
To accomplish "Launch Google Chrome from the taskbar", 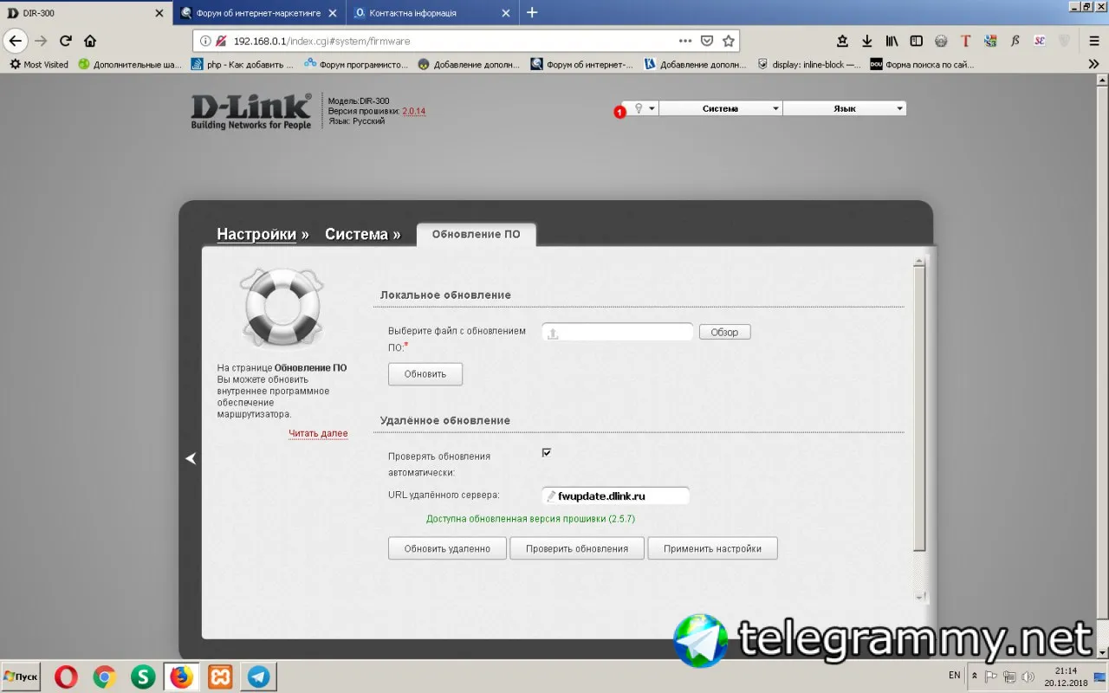I will pos(105,677).
